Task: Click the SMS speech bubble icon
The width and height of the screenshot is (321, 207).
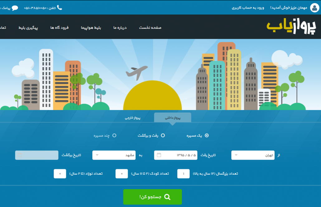Action: coord(15,8)
